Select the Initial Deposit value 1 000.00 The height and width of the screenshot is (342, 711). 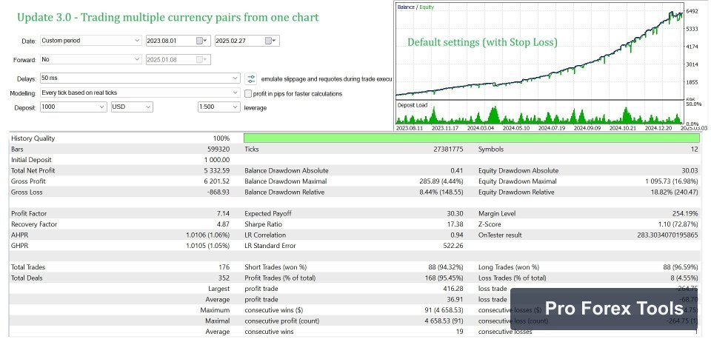click(x=217, y=160)
